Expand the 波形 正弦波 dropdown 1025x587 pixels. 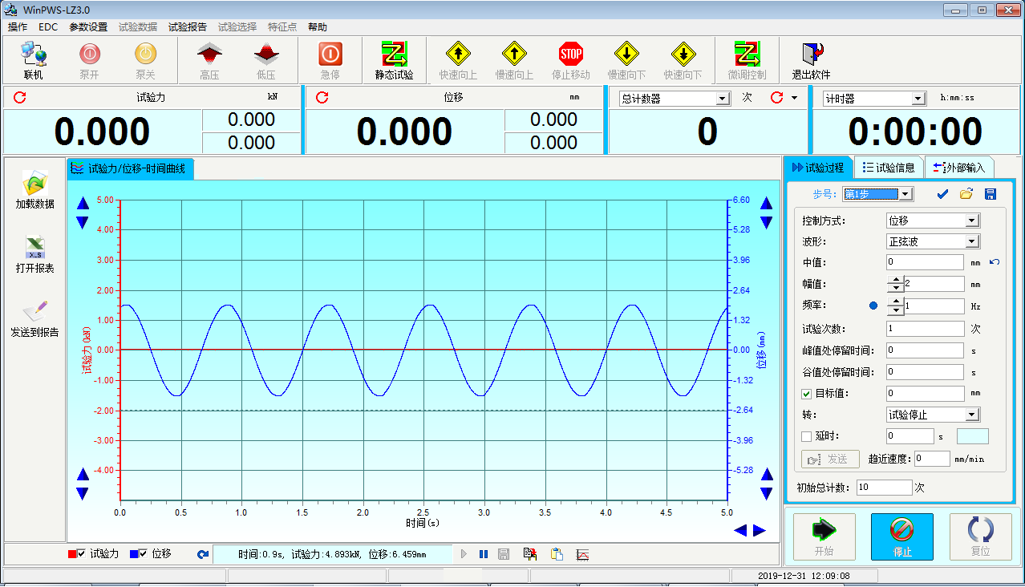(972, 241)
